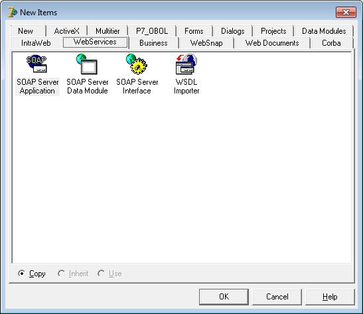Click the Cancel button
Image resolution: width=363 pixels, height=314 pixels.
point(277,297)
